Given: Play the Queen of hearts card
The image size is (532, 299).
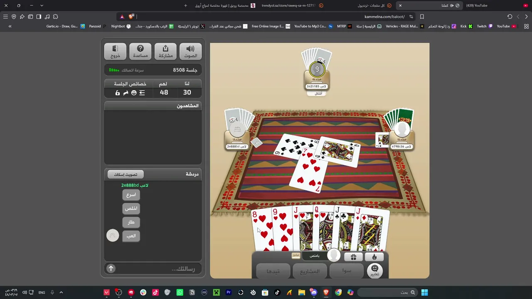Looking at the screenshot, I should (x=324, y=228).
